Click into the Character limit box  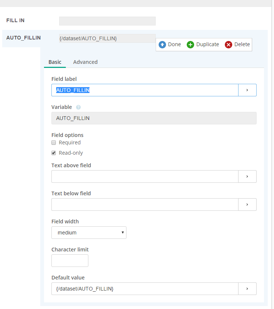[x=70, y=261]
